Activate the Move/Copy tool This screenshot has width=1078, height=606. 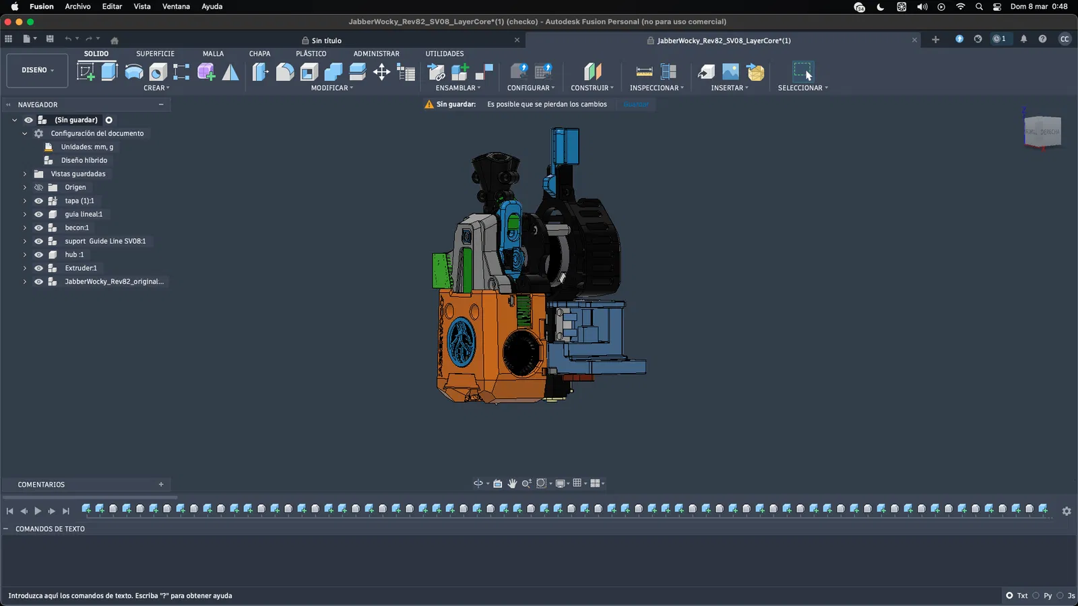382,71
